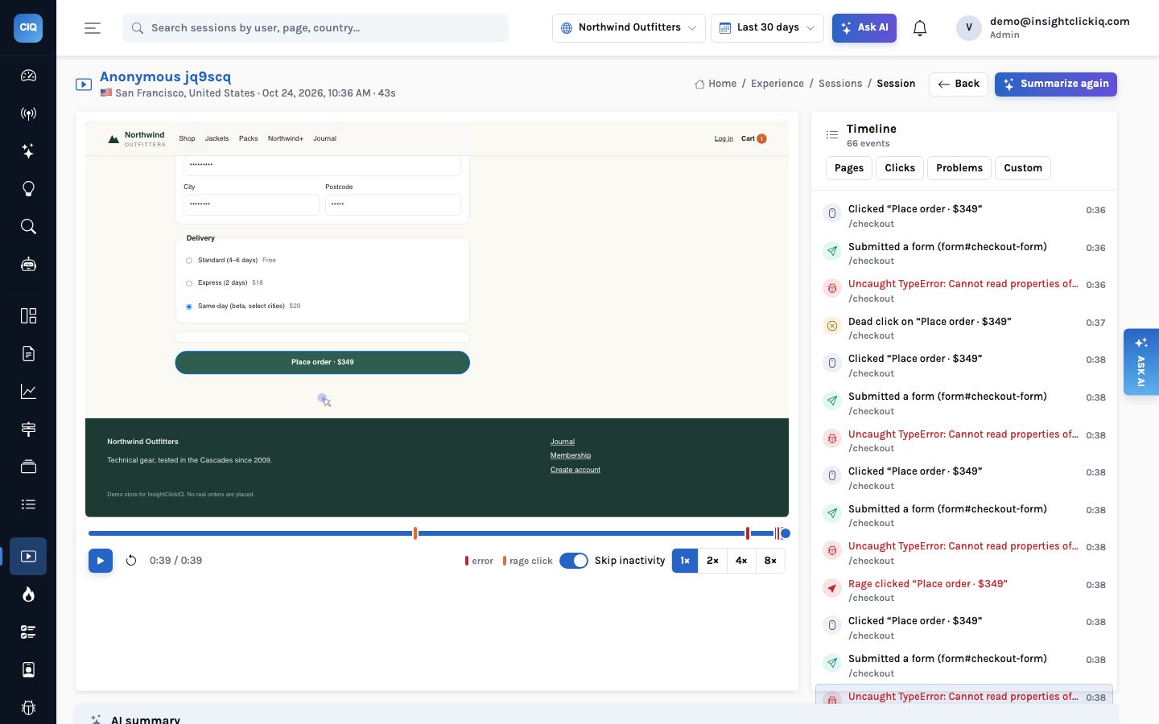Screen dimensions: 1159x724
Task: Open the contact card icon in sidebar
Action: tap(28, 669)
